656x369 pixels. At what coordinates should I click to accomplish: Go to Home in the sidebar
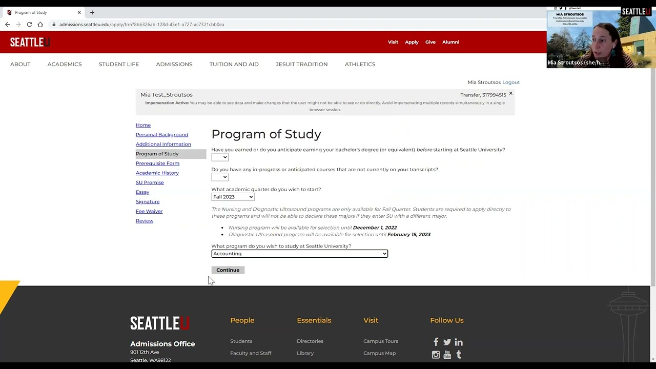(143, 125)
